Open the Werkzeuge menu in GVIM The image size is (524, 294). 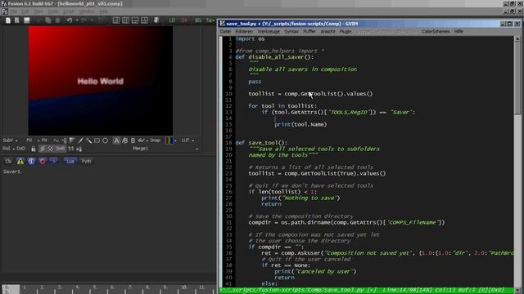point(269,31)
